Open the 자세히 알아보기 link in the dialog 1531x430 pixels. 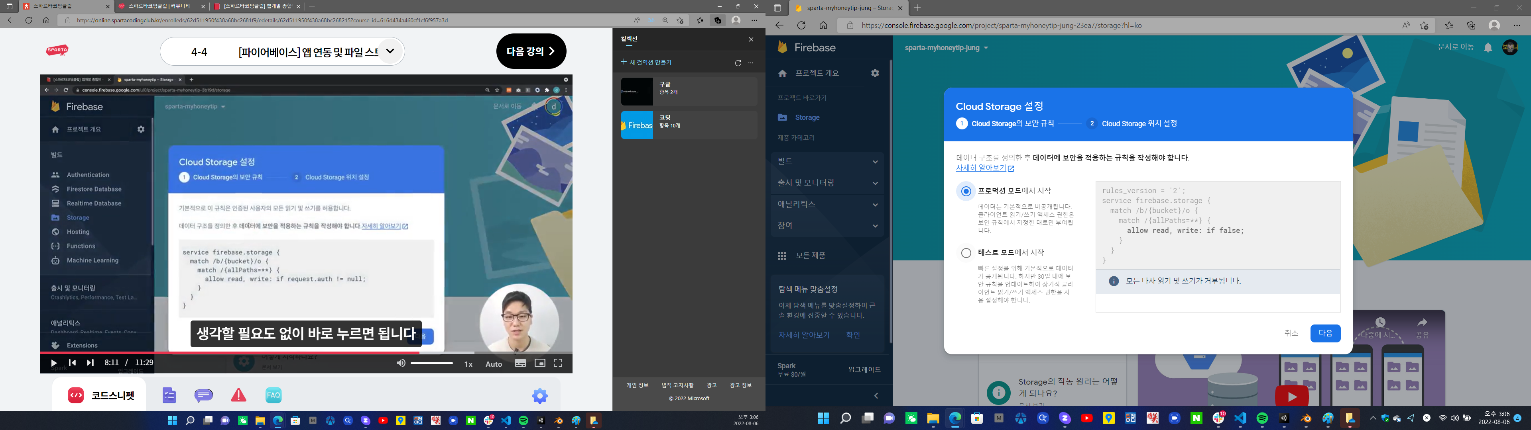985,168
